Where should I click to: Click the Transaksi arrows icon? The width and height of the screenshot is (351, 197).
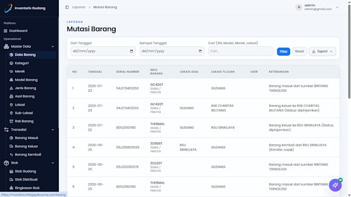(x=6, y=129)
